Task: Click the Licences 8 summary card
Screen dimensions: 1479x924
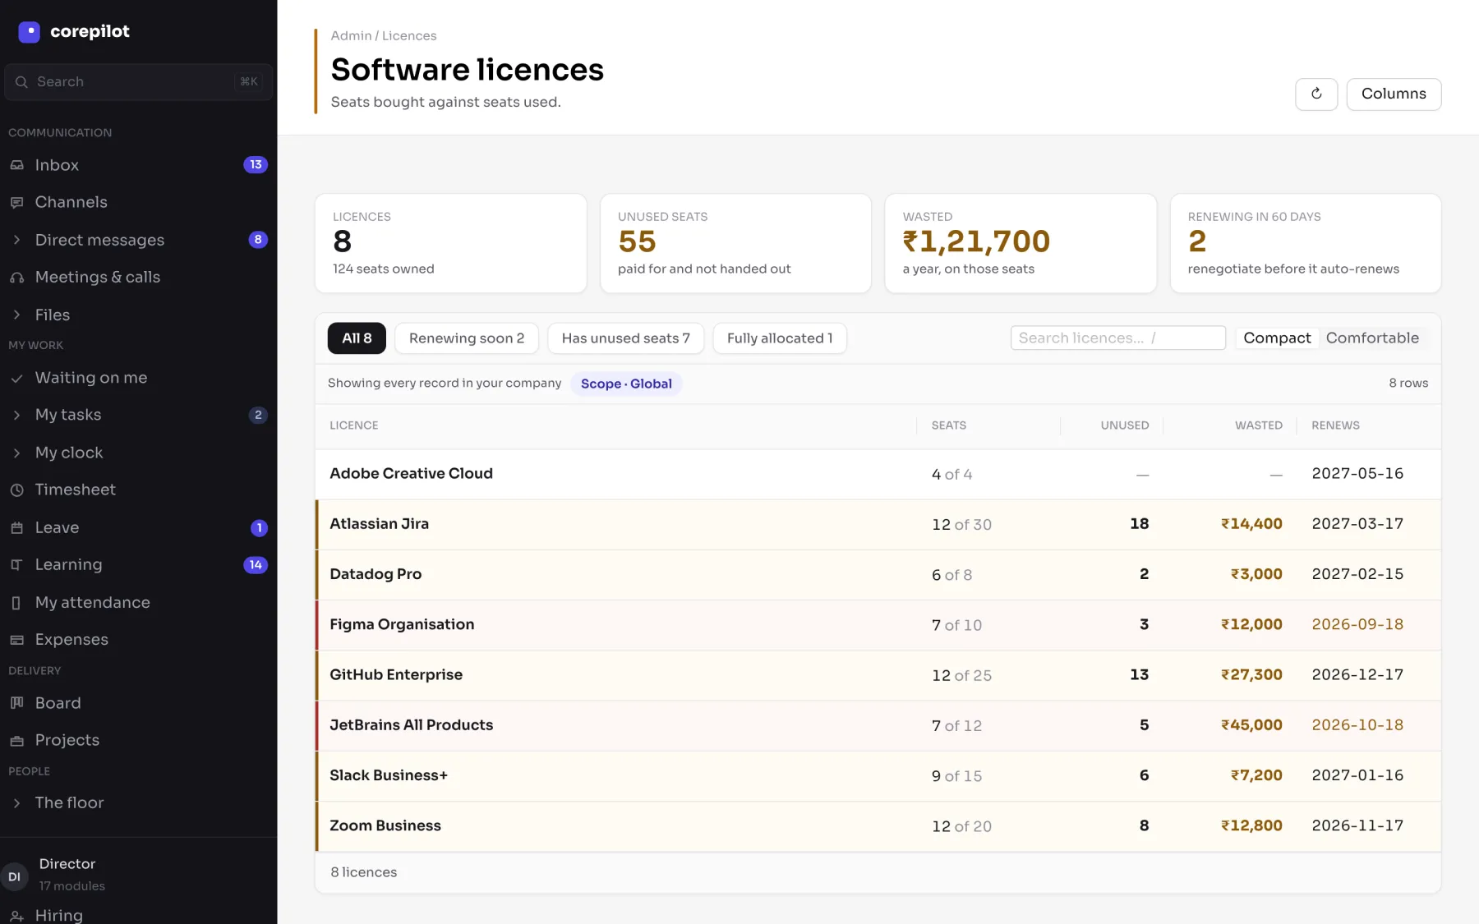Action: 450,243
